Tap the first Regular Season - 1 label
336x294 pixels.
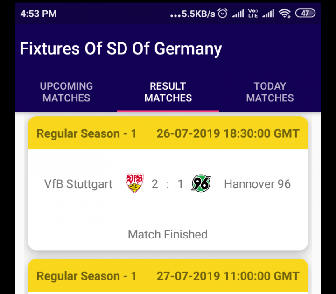87,133
